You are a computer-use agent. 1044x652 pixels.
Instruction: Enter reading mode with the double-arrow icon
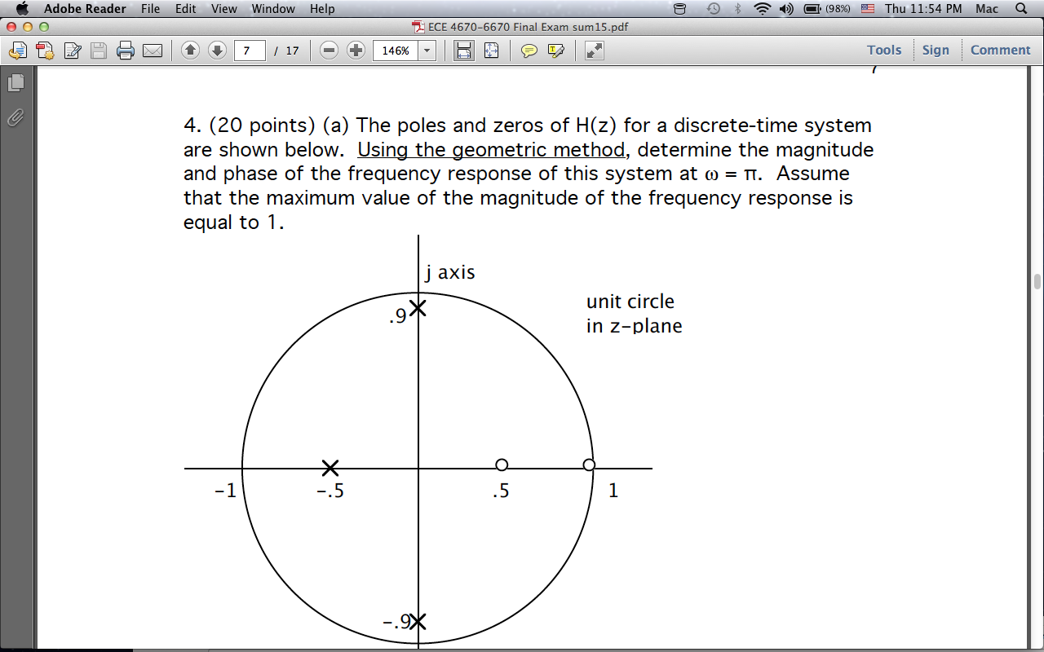tap(593, 50)
